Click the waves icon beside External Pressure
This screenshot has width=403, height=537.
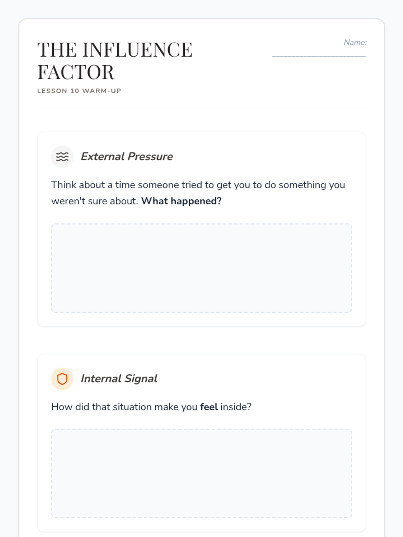coord(62,157)
